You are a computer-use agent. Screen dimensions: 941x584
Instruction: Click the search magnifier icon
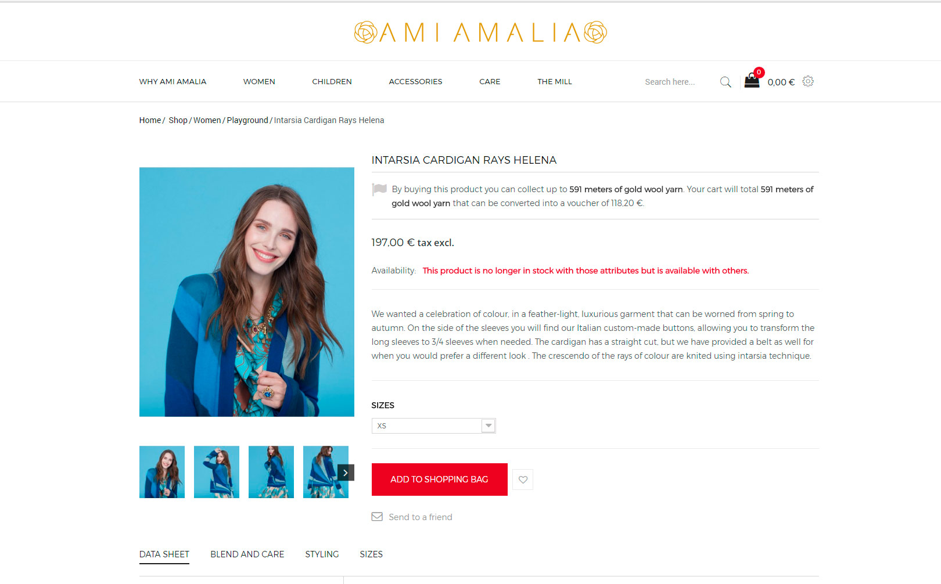click(725, 82)
